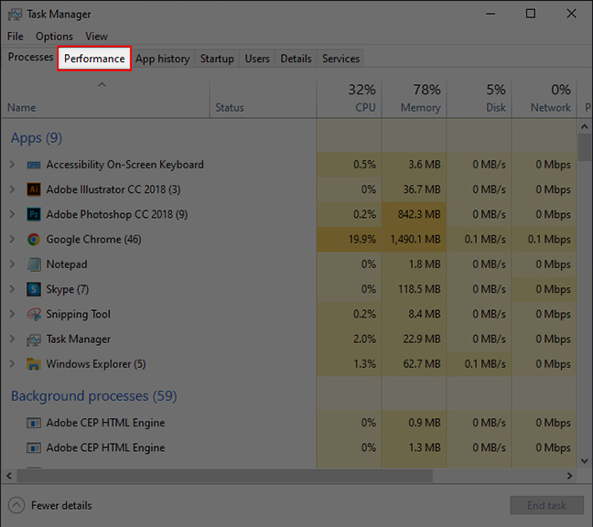Sort by Network column header
593x527 pixels.
[544, 99]
